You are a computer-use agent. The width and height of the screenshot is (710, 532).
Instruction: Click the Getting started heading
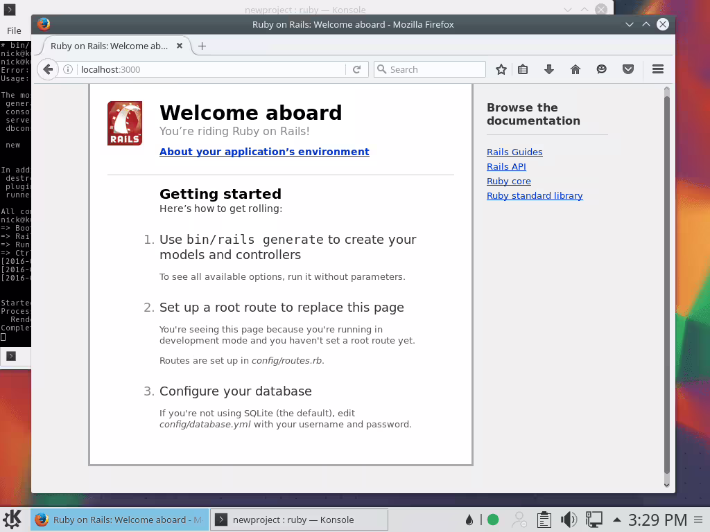click(x=220, y=194)
